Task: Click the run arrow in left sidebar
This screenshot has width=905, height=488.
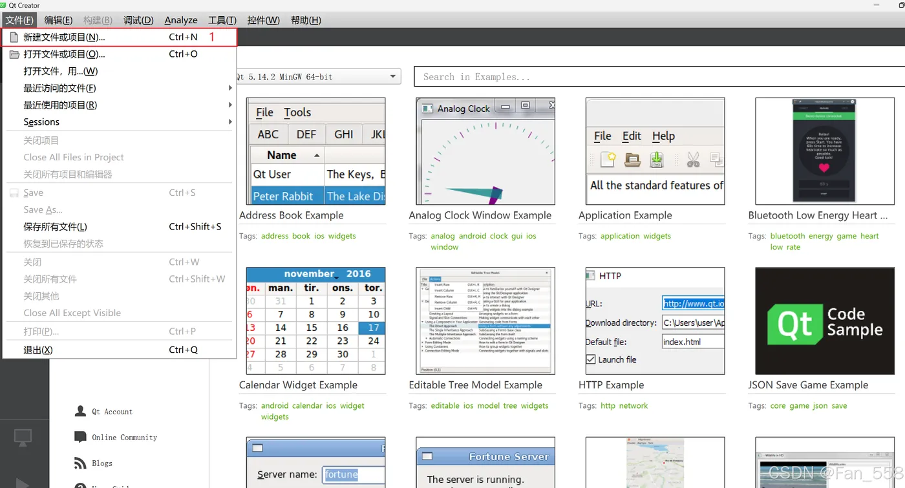Action: coord(22,483)
